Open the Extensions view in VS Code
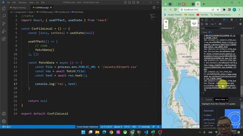Screen dimensions: 243x136 (4, 39)
